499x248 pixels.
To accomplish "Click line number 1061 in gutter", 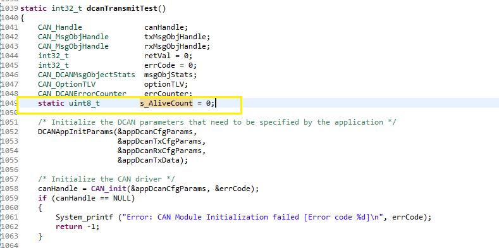I will coord(9,217).
